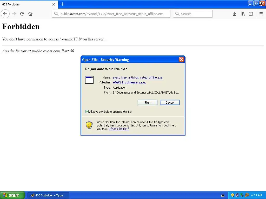The height and width of the screenshot is (199, 266).
Task: Close the Security Warning dialog with X
Action: tap(181, 59)
